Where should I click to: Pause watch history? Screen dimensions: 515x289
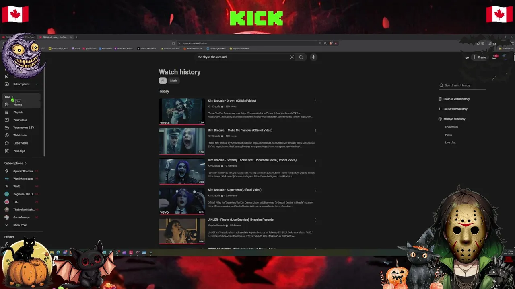pyautogui.click(x=453, y=109)
